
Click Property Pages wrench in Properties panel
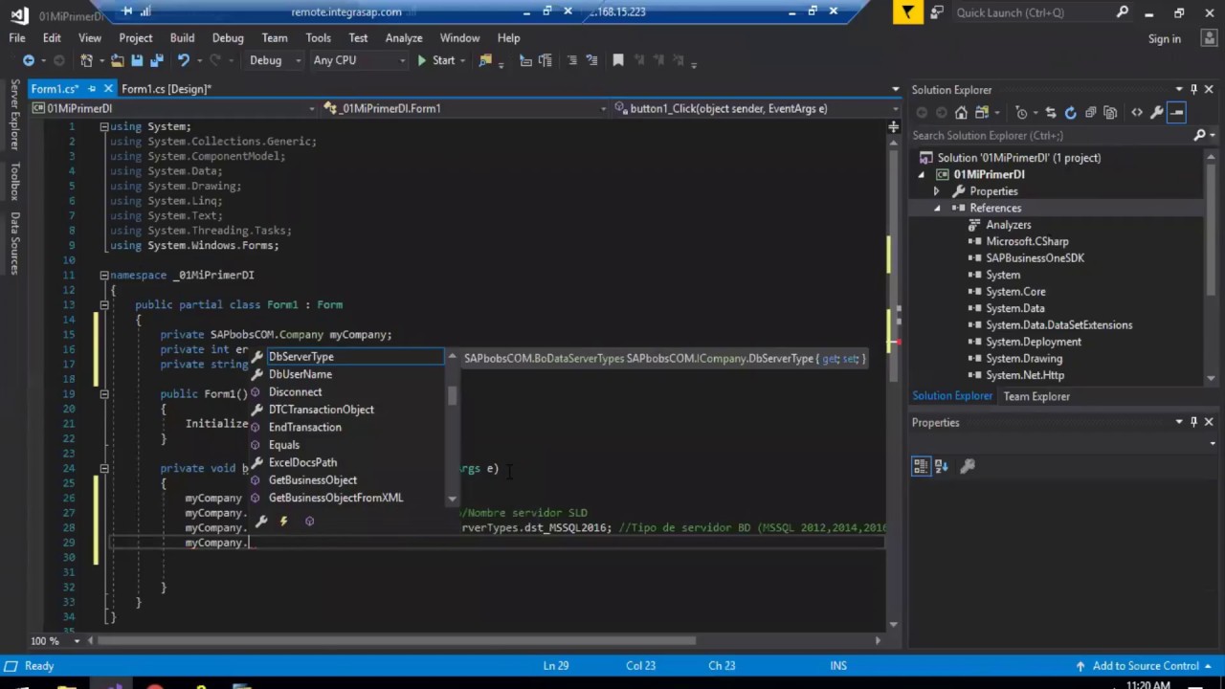coord(968,466)
